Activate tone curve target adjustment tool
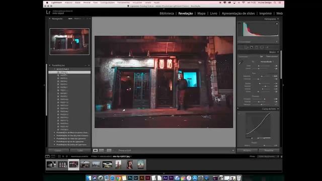Screen dimensions: 322x181 coord(239,114)
